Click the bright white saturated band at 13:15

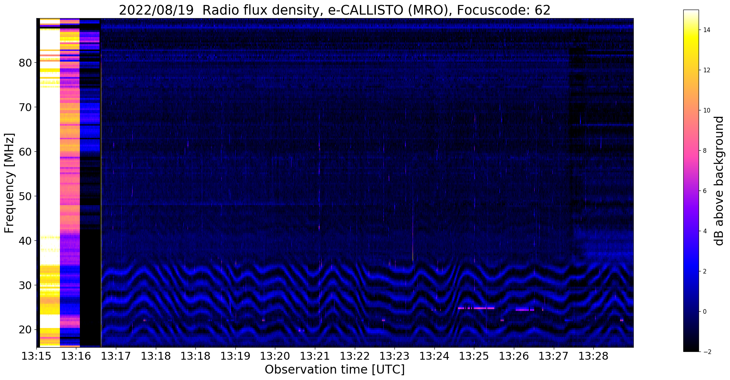tap(50, 182)
